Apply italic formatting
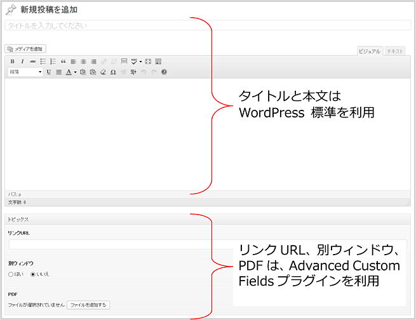416x320 pixels. (x=22, y=62)
